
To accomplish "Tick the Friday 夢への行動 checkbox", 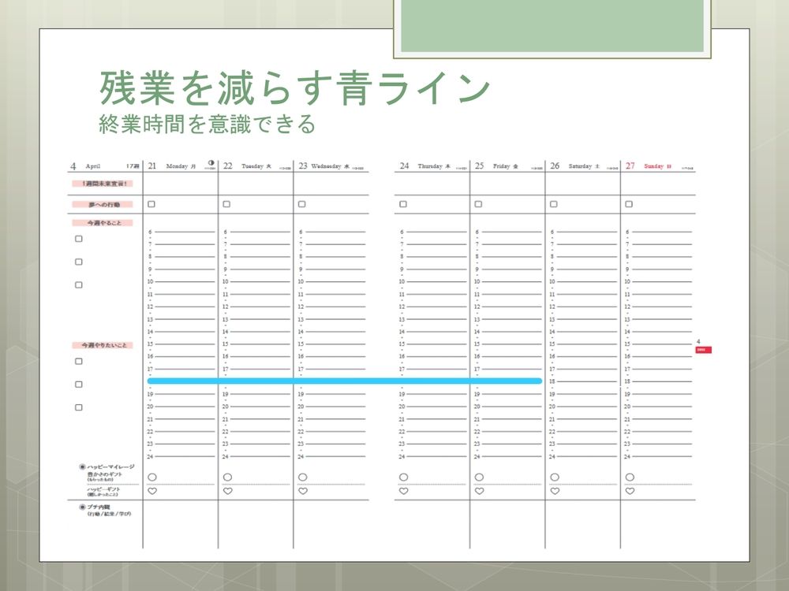I will [478, 204].
